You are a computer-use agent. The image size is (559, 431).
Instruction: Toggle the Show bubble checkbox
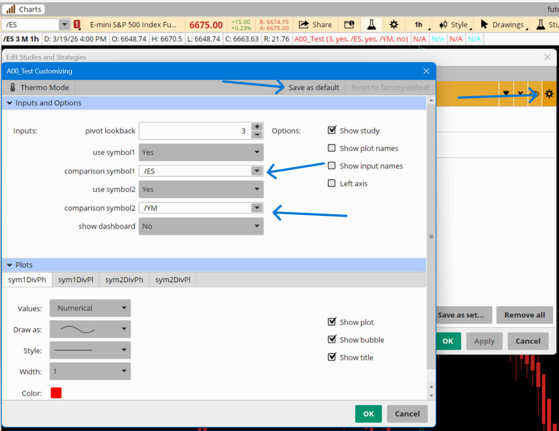(332, 339)
